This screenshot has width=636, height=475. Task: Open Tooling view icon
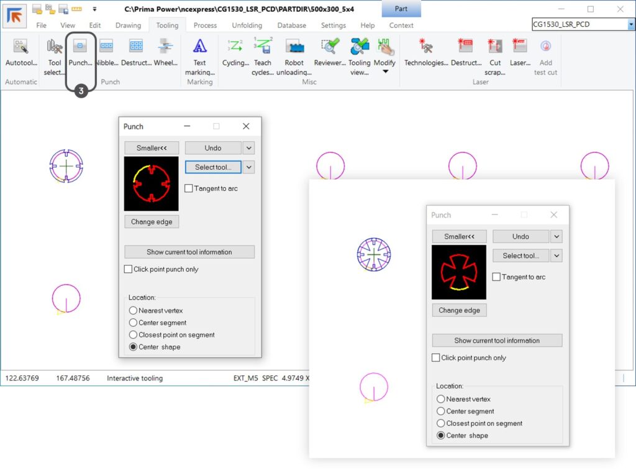(359, 47)
